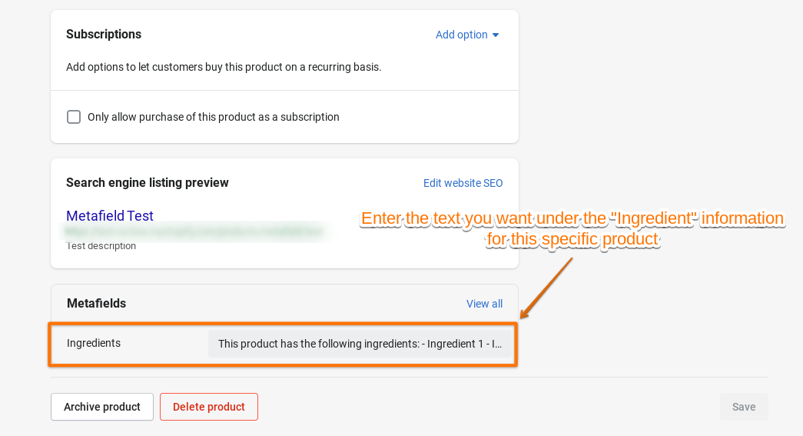Enable the subscription-only purchase checkbox
Screen dimensions: 803x436
tap(74, 117)
